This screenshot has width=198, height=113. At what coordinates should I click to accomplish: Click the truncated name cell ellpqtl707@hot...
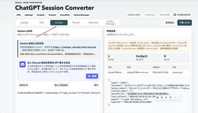pyautogui.click(x=116, y=72)
